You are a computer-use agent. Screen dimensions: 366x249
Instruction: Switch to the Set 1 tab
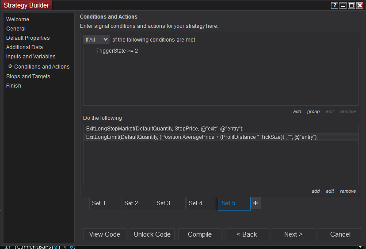(x=105, y=203)
